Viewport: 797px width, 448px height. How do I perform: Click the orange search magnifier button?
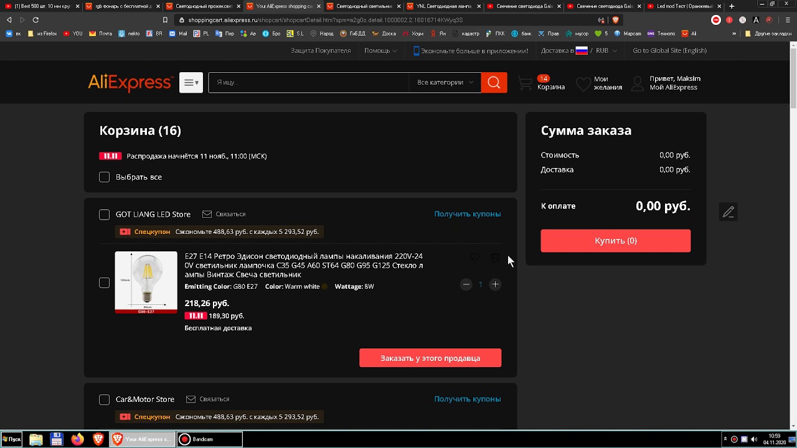pos(494,82)
